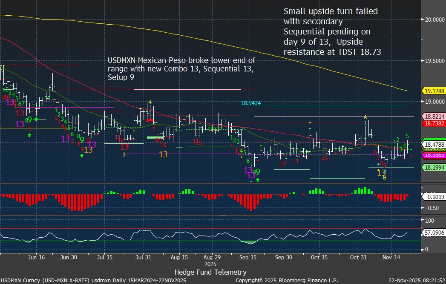The width and height of the screenshot is (446, 284).
Task: Click the cyan 18.9434 level label
Action: click(x=250, y=103)
